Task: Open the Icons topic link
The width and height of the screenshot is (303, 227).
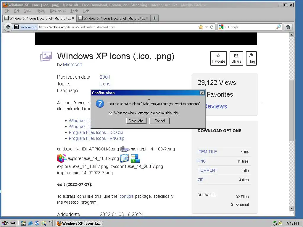Action: click(105, 84)
